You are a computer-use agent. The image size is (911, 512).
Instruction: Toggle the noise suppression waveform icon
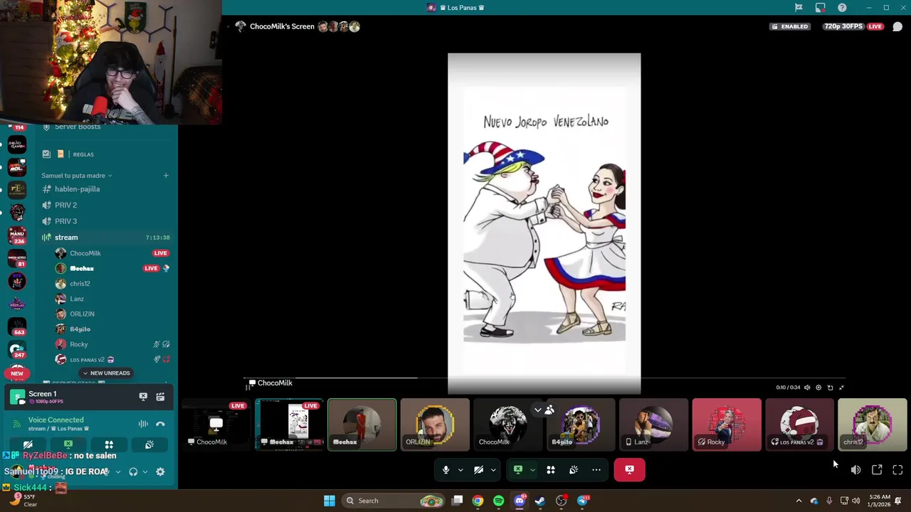[143, 424]
